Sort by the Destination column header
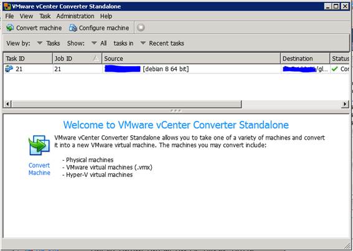 click(305, 59)
